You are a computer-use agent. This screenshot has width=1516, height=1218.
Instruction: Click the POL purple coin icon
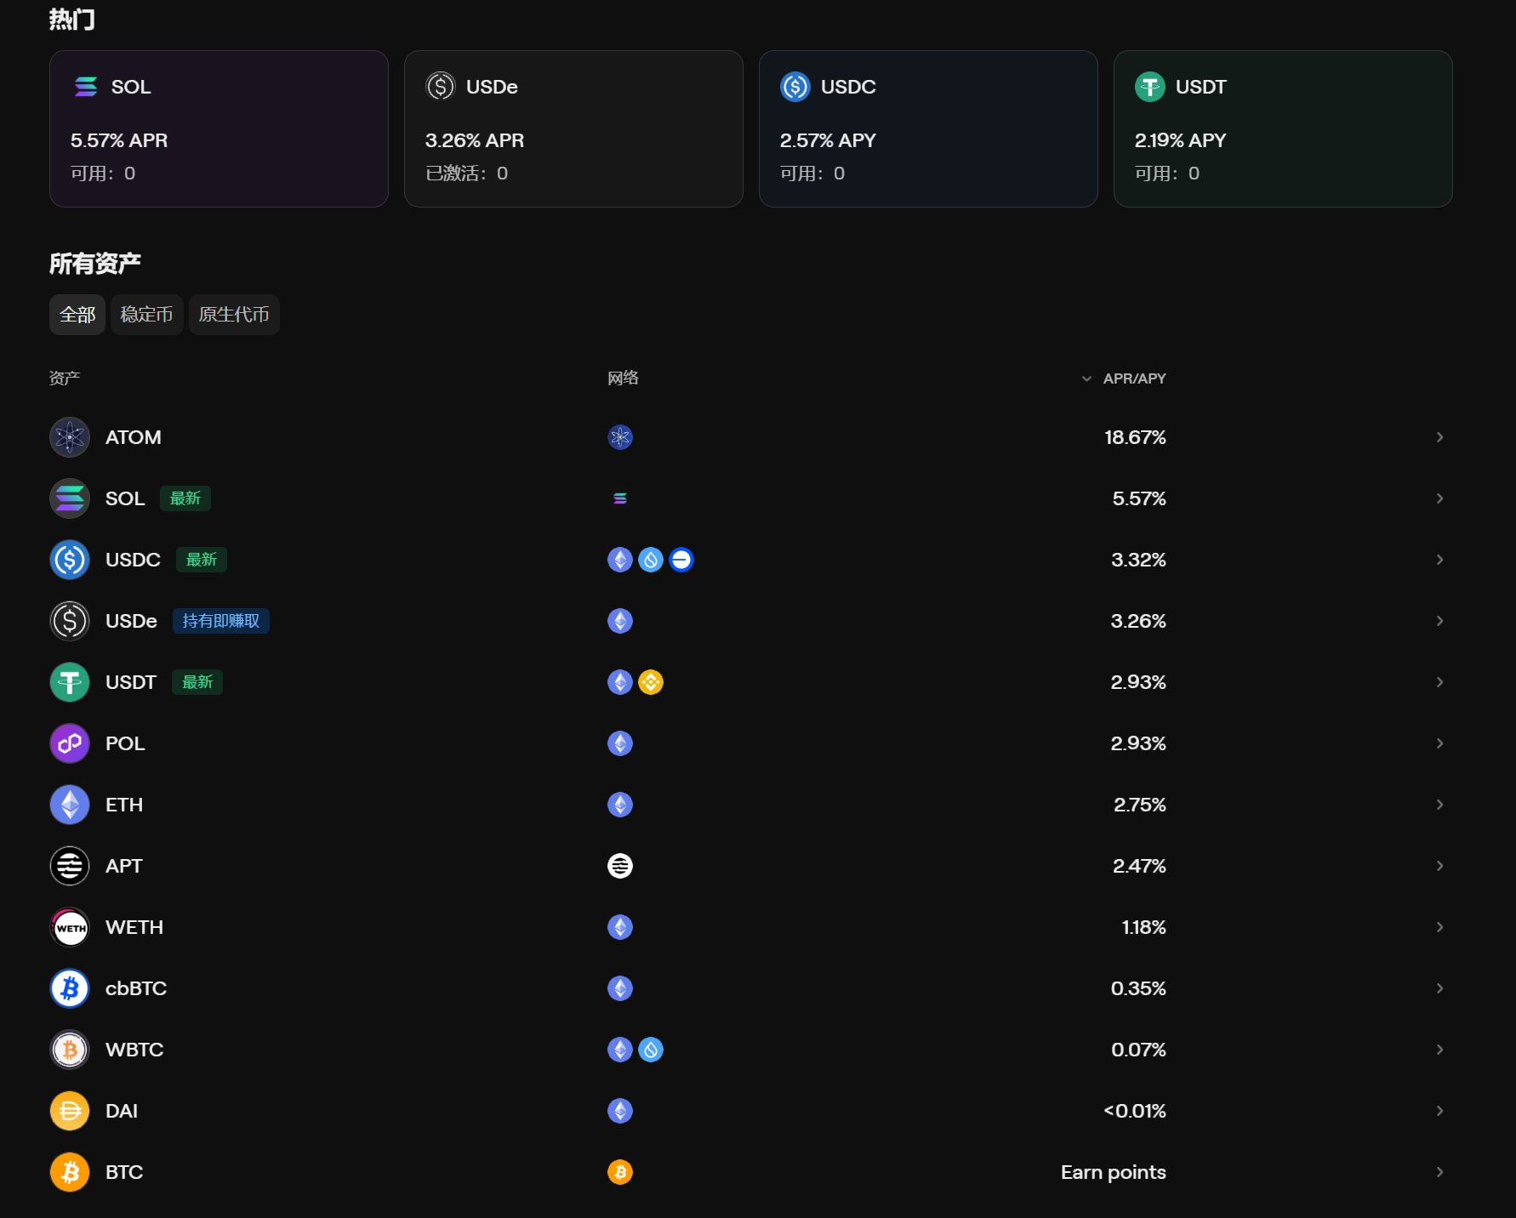click(70, 743)
